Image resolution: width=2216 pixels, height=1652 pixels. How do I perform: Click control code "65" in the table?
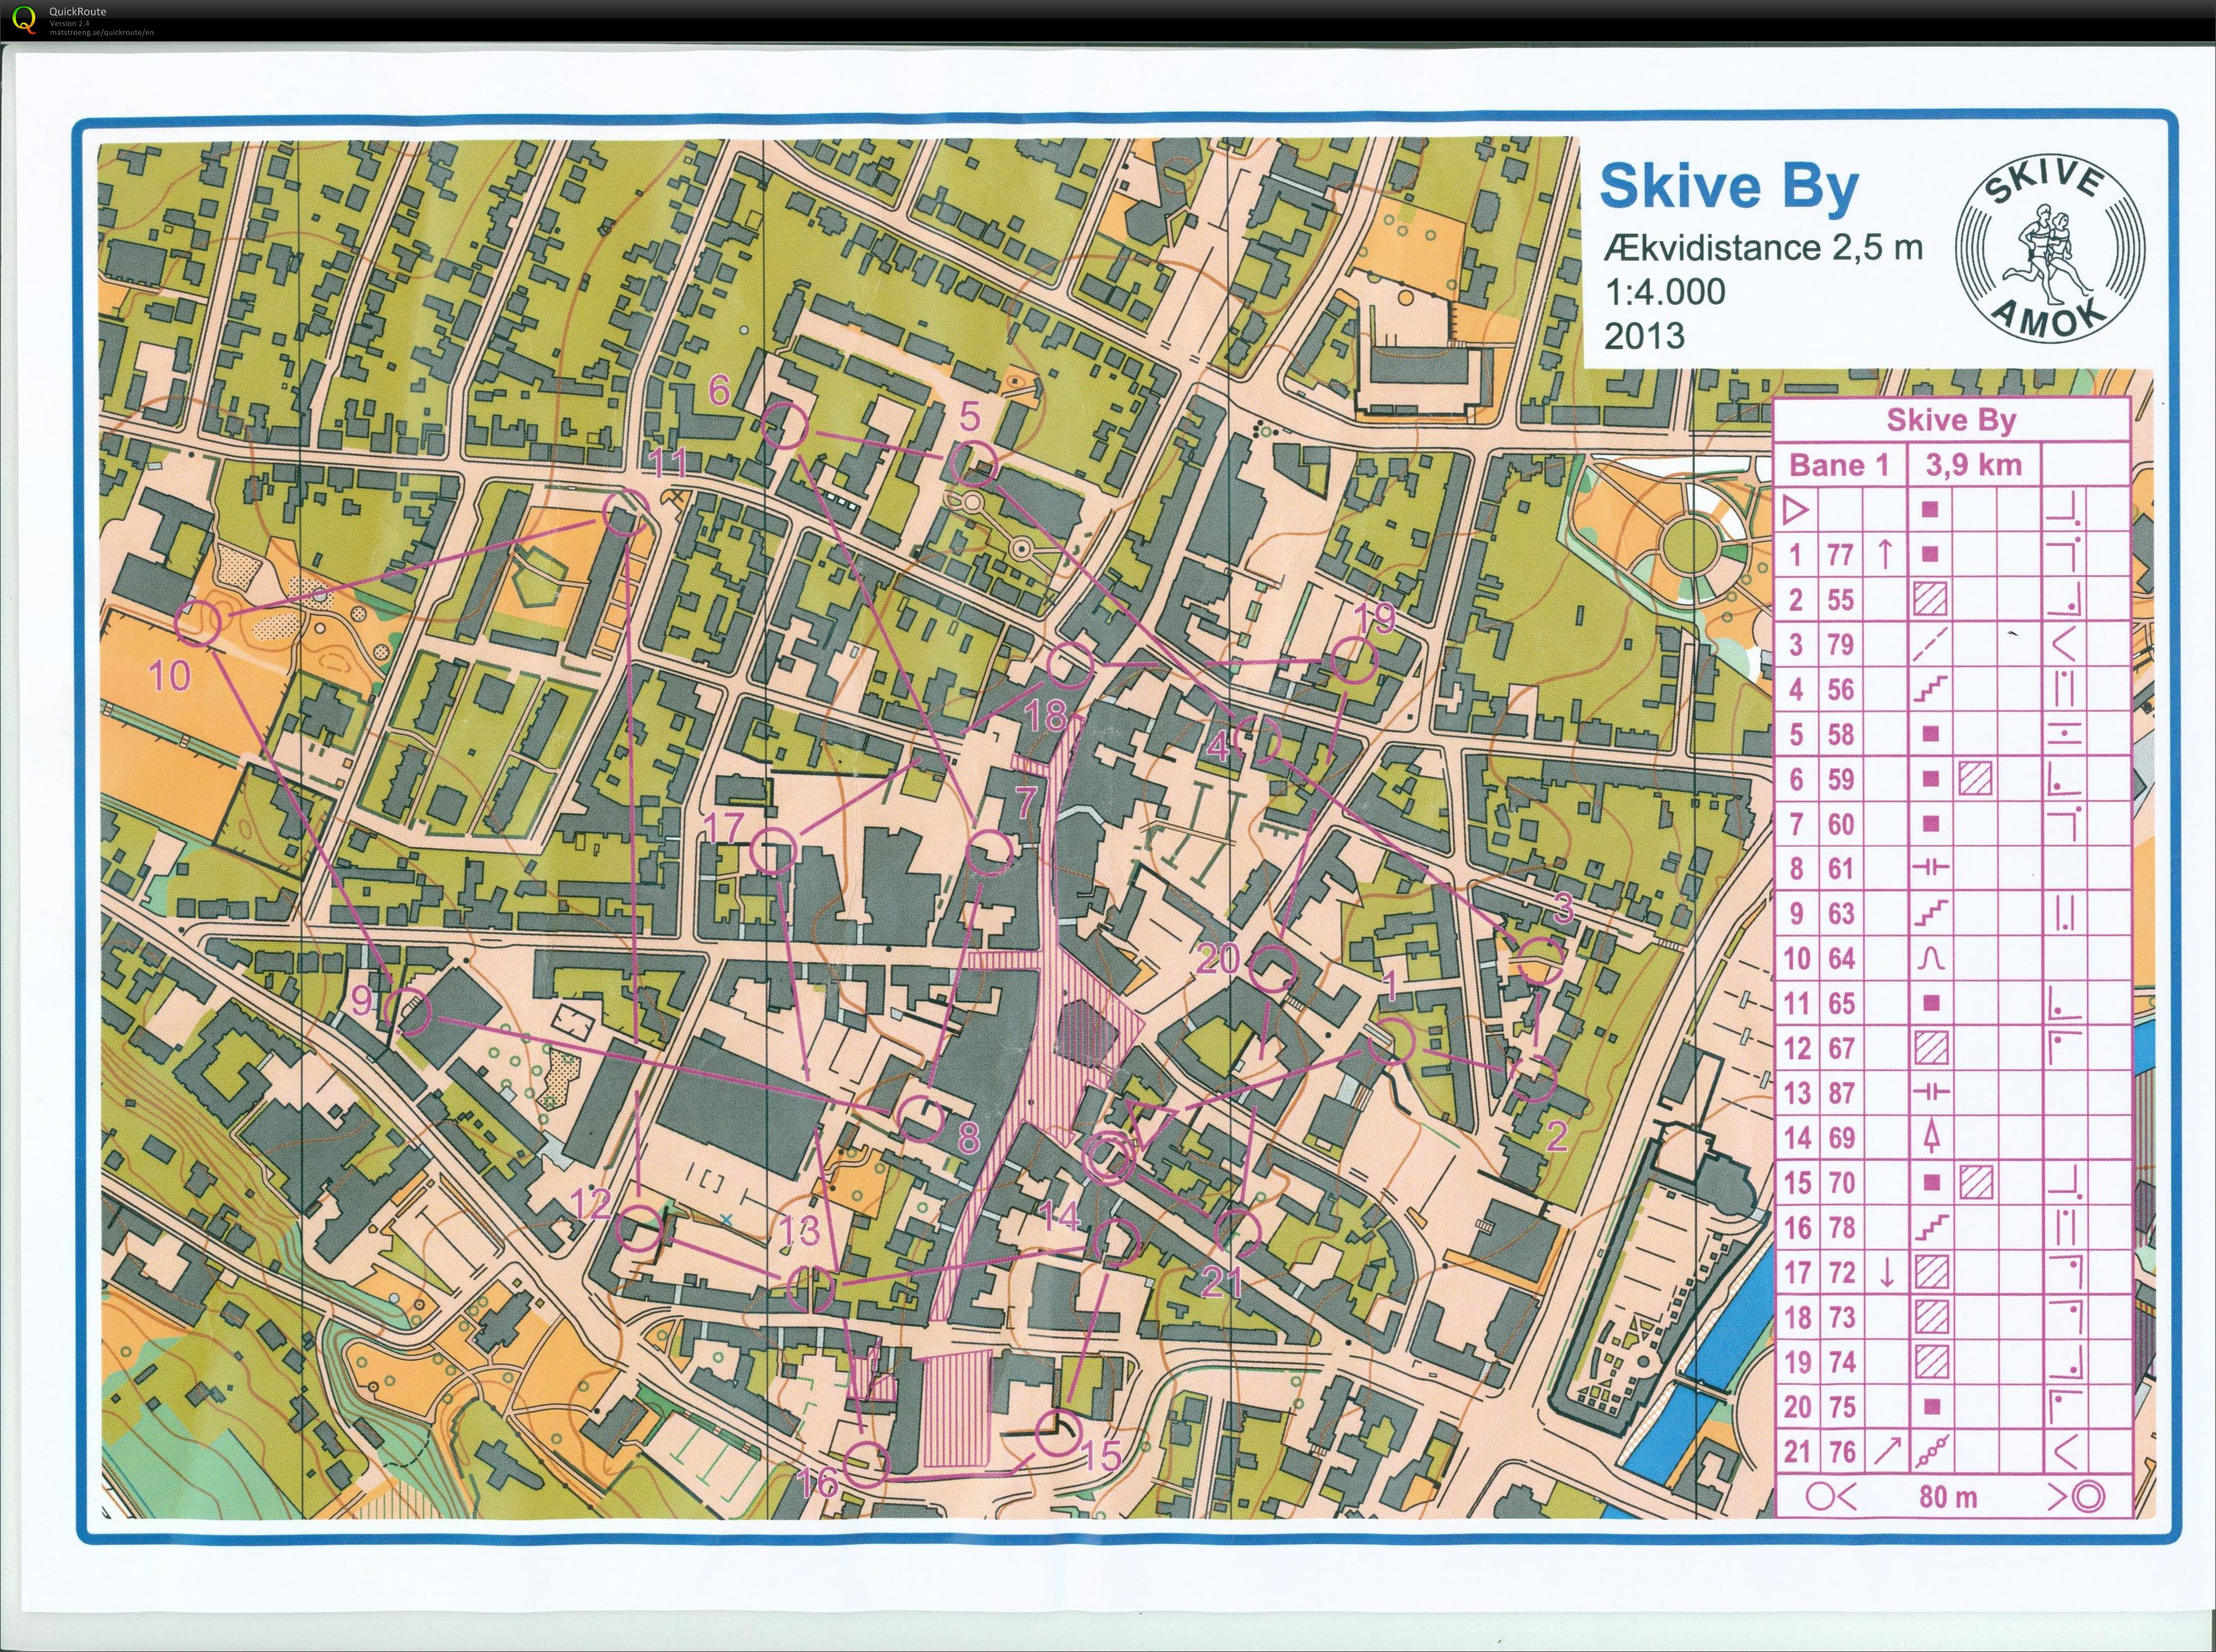(1840, 1003)
